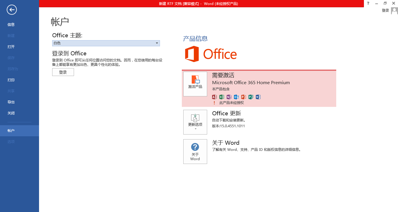Image resolution: width=398 pixels, height=212 pixels.
Task: Select 信息 in the backstage sidebar
Action: [11, 25]
